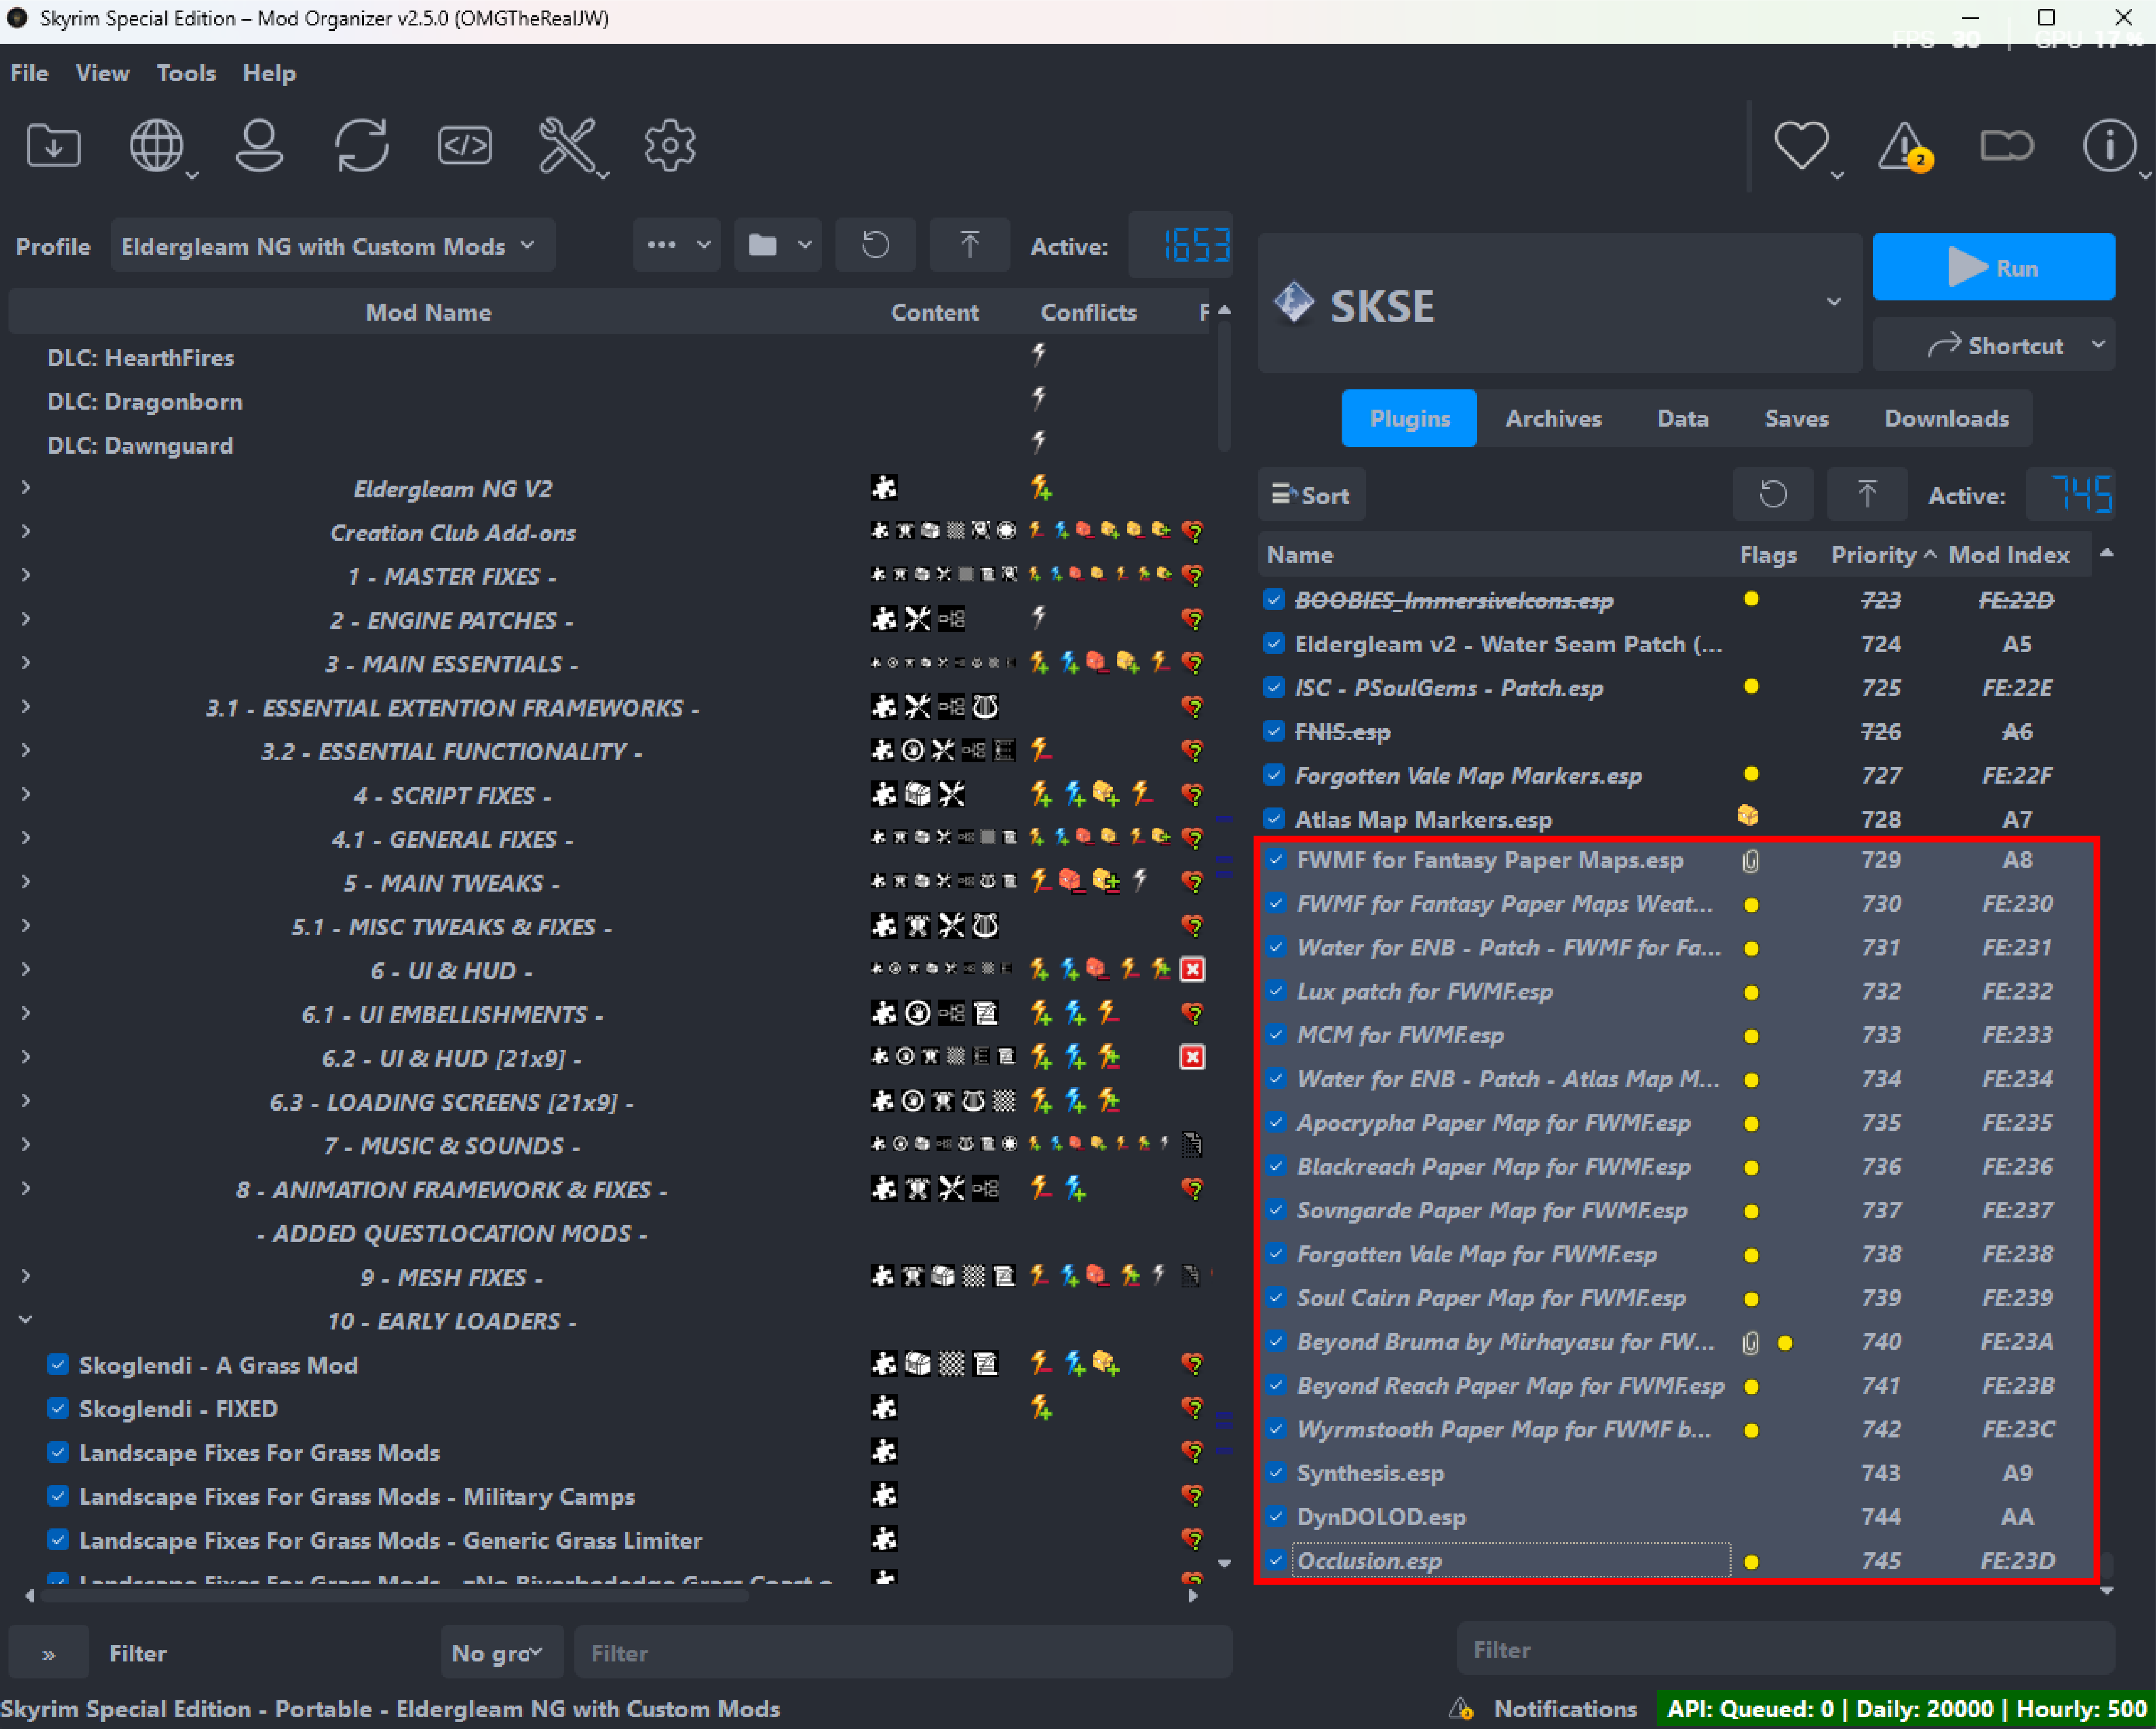2156x1729 pixels.
Task: Uncheck the Skoglendi - A Grass Mod checkbox
Action: point(58,1365)
